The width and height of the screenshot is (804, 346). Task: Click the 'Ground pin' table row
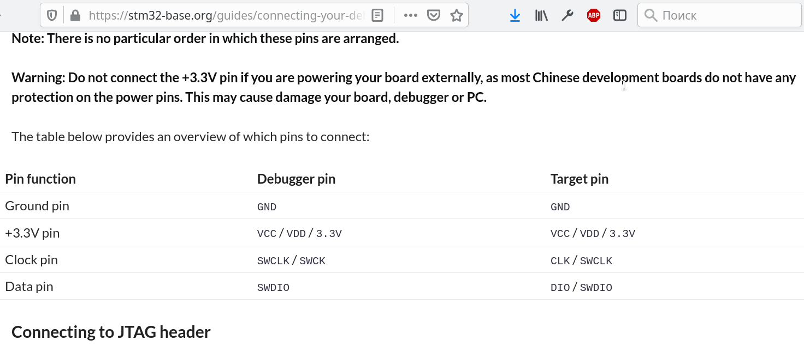click(37, 206)
